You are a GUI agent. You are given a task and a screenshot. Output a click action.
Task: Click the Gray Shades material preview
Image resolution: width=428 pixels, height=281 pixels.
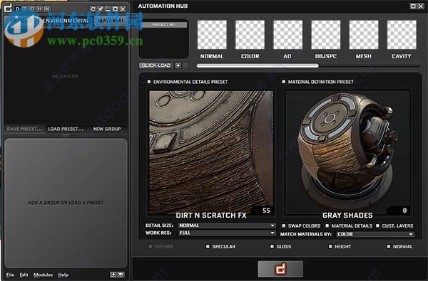[x=347, y=152]
